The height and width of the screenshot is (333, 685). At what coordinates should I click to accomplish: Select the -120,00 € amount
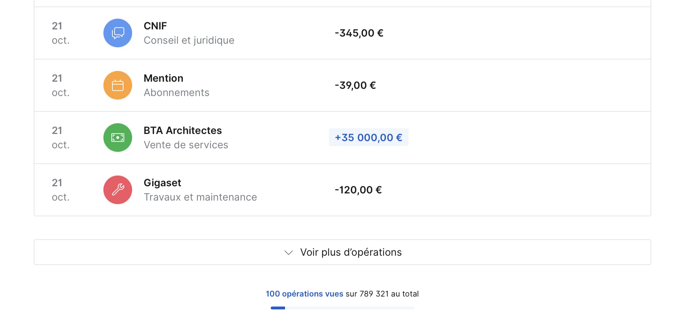(358, 190)
